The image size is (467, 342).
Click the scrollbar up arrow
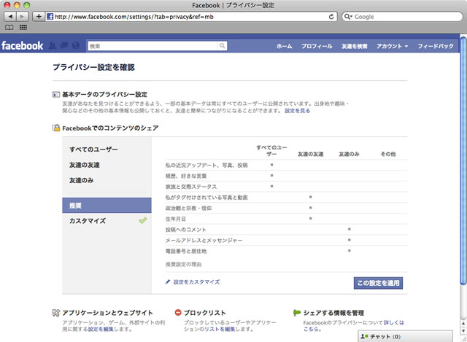click(463, 324)
